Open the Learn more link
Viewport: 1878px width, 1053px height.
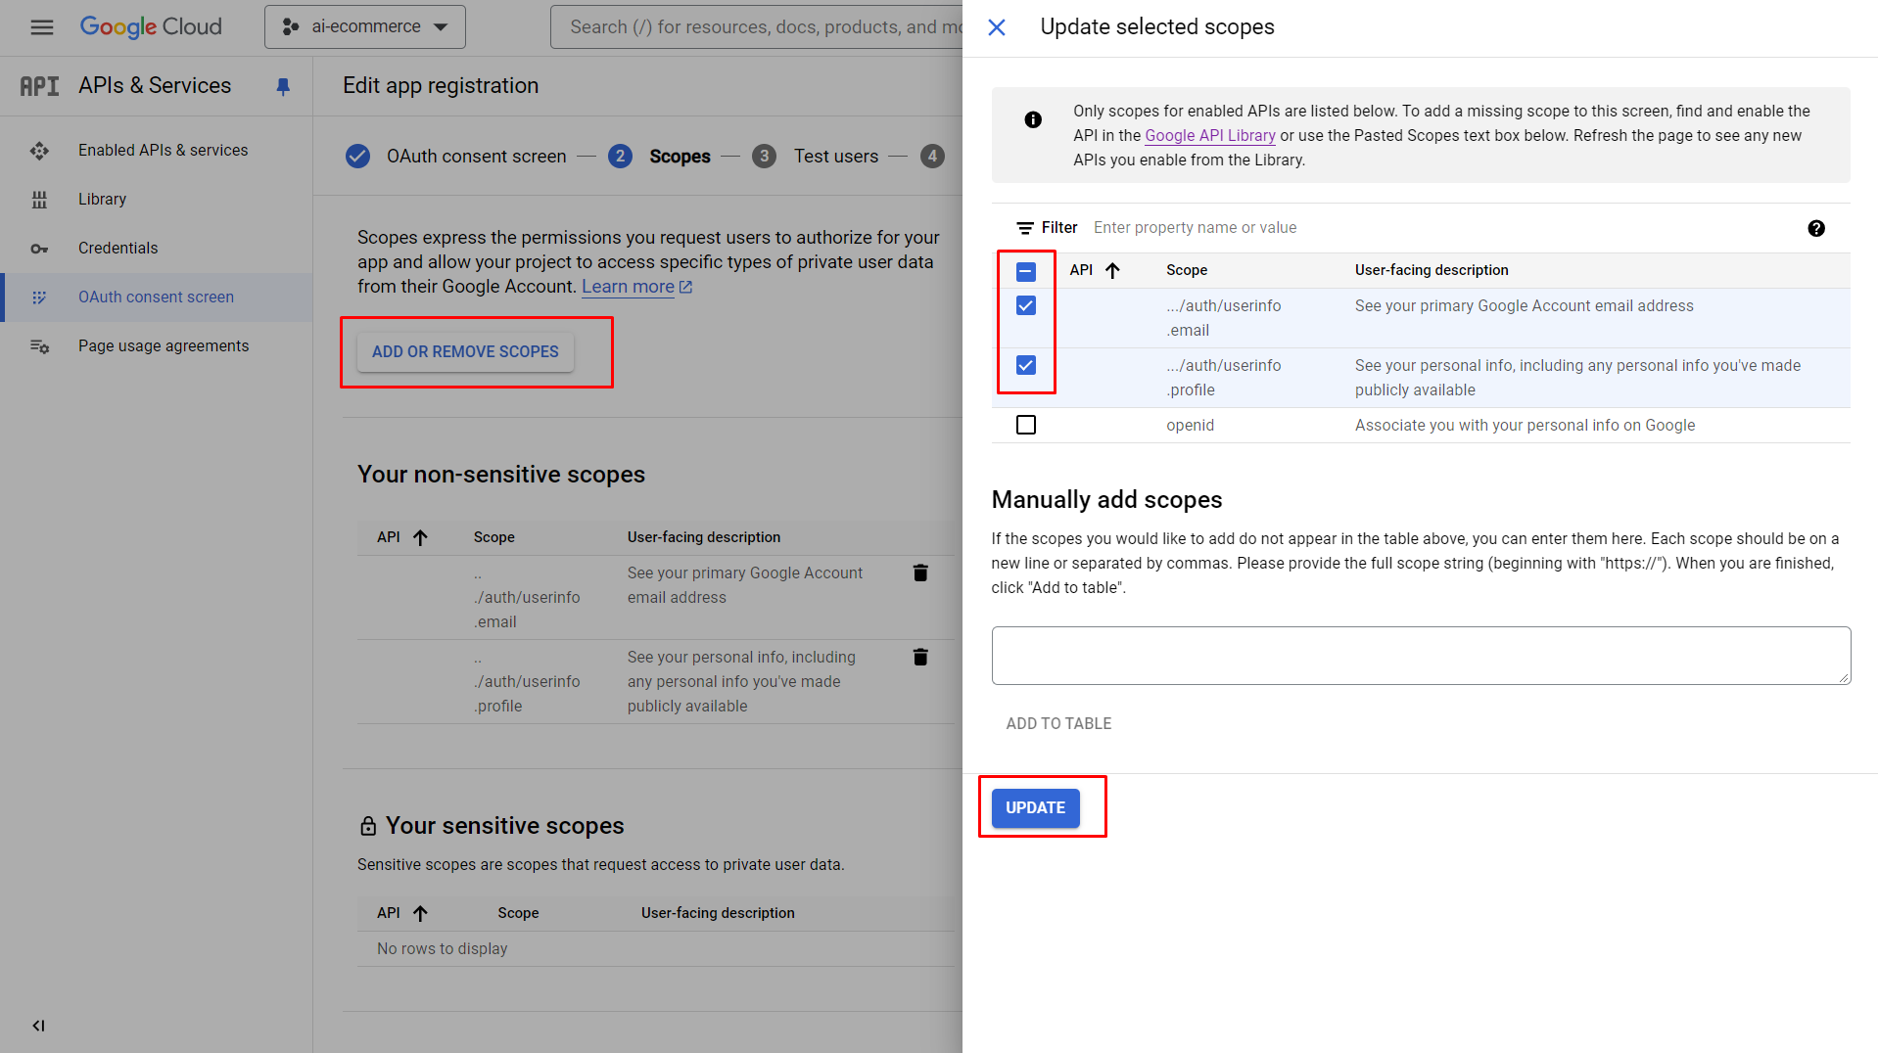point(628,287)
